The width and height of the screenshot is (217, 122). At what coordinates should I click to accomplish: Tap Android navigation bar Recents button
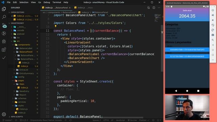pyautogui.click(x=198, y=91)
